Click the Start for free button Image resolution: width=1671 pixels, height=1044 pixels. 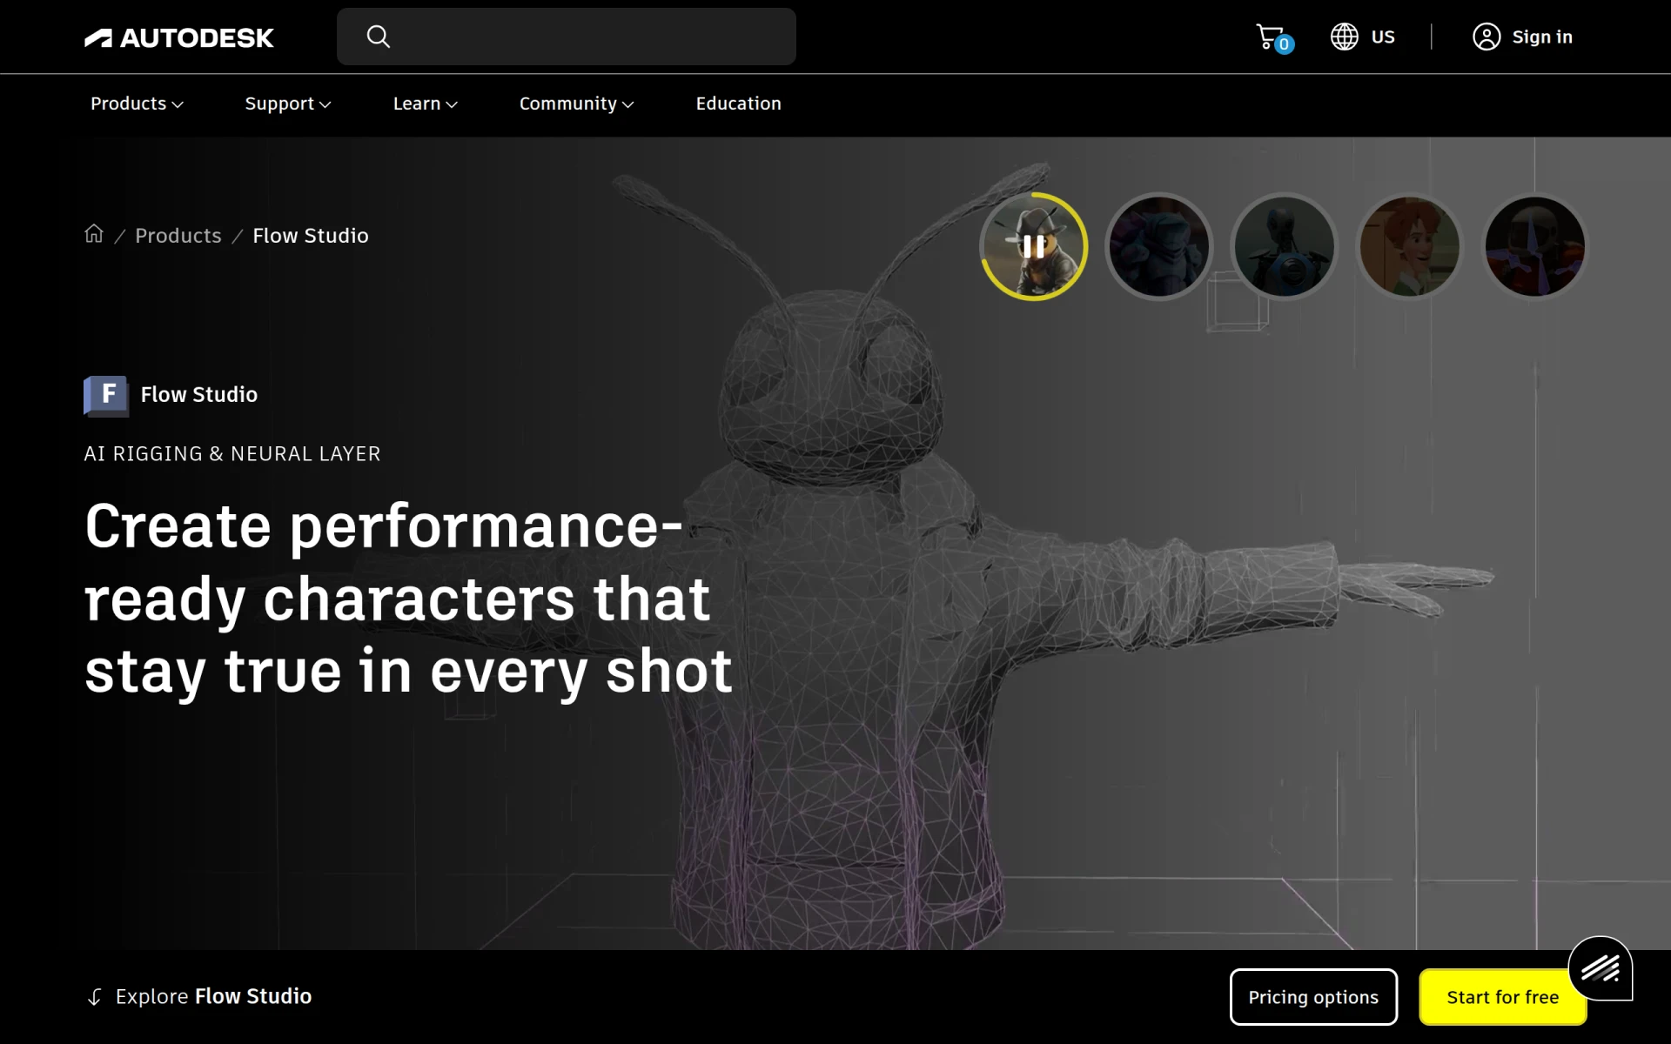1502,997
